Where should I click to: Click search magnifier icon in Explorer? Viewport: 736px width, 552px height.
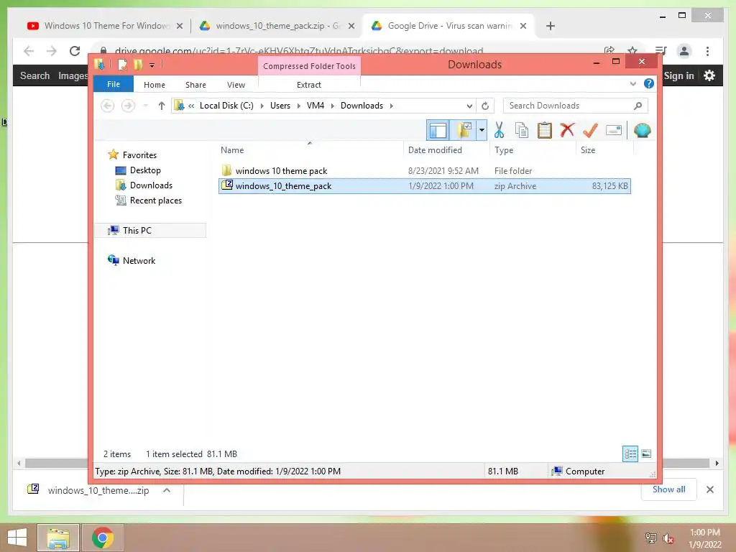(x=638, y=106)
